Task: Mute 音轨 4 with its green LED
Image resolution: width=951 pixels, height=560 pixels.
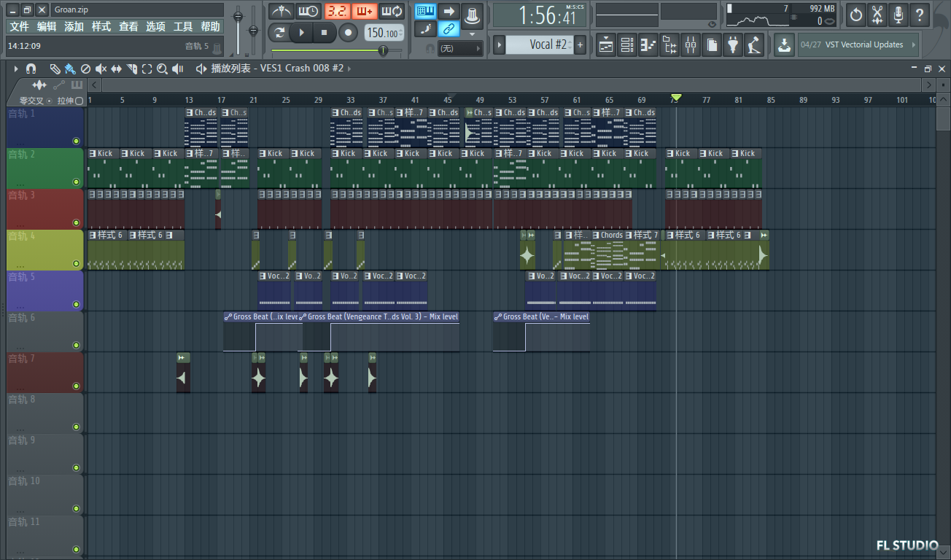Action: (x=76, y=263)
